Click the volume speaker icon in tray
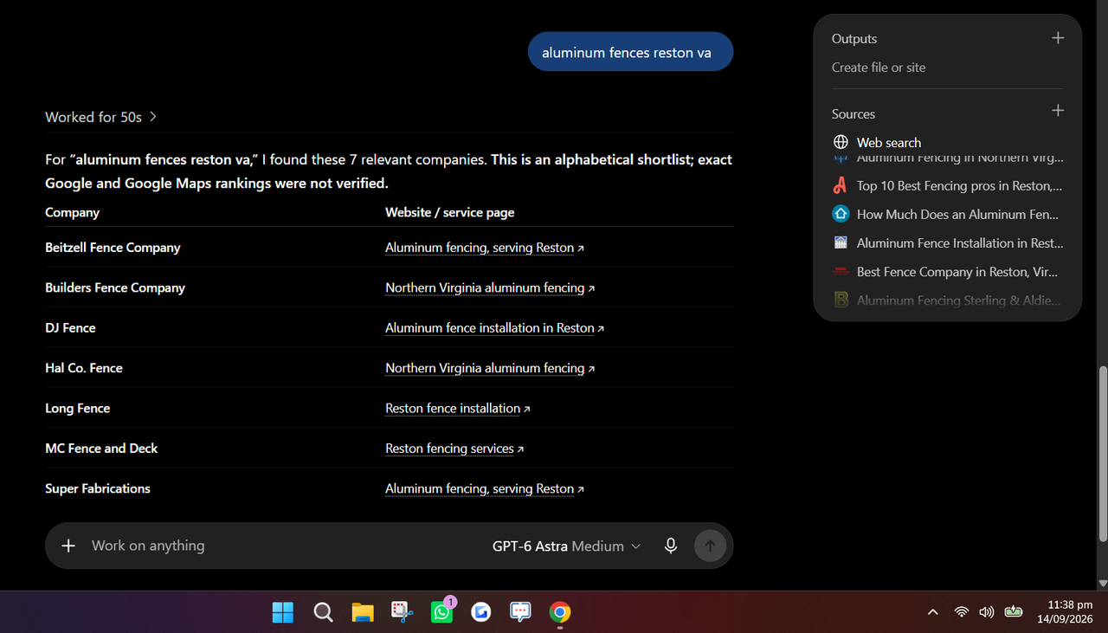Viewport: 1108px width, 633px height. point(986,611)
